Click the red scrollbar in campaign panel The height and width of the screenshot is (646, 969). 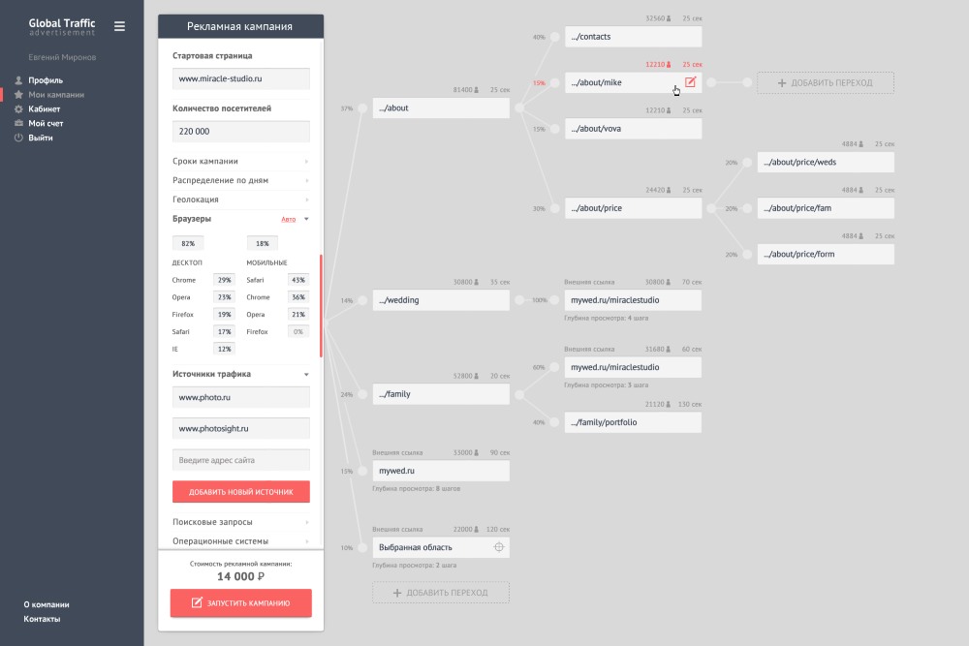click(x=321, y=300)
